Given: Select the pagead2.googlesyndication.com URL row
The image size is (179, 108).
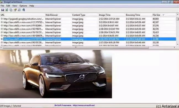Looking at the screenshot, I should (x=88, y=19).
